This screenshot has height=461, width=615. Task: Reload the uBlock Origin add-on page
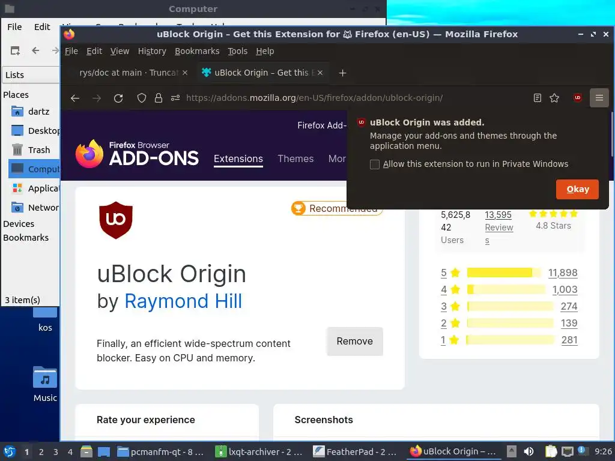pos(118,98)
